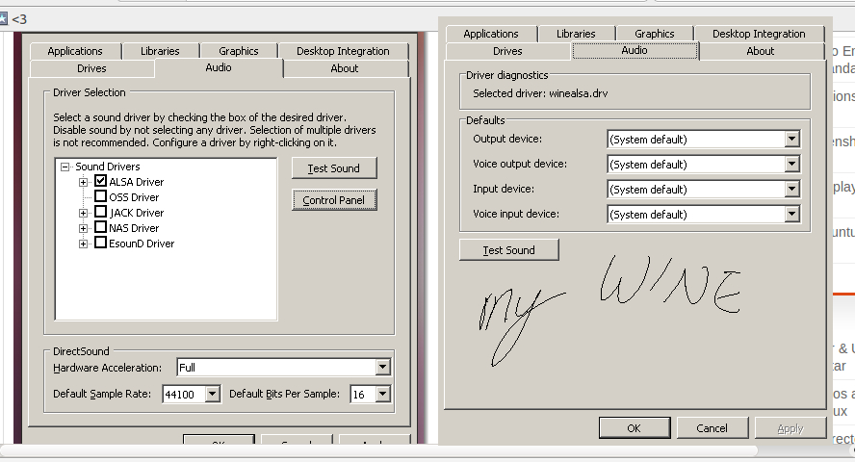Open Applications tab in right window

pos(491,34)
